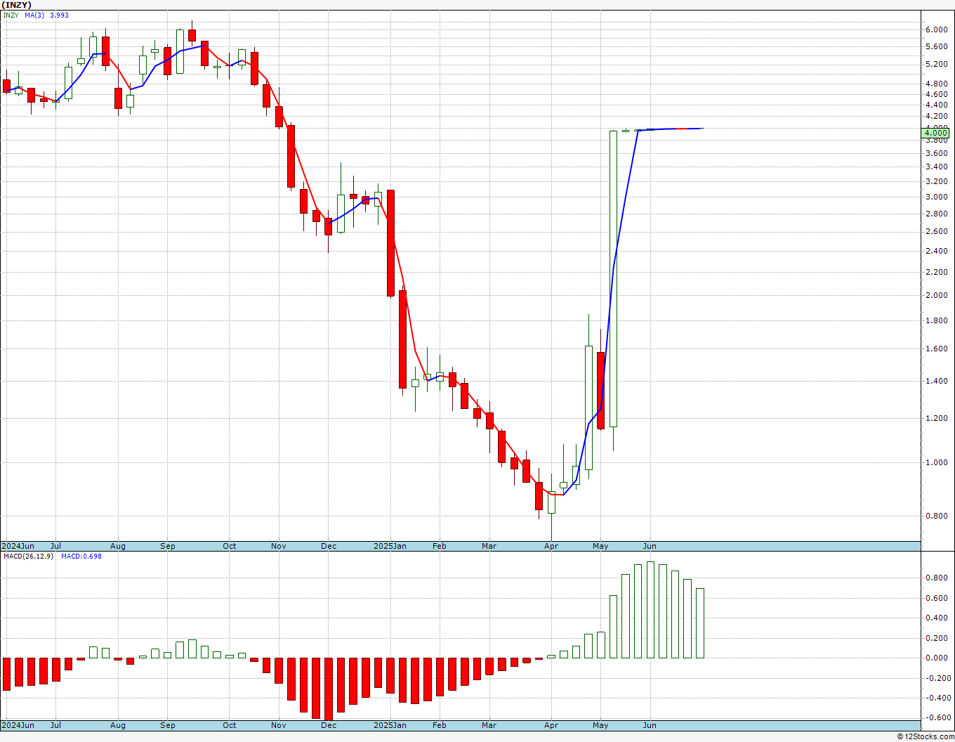Click the 0.800 label on the MACD axis
The image size is (955, 742).
937,578
